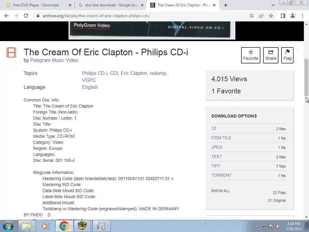Open the Eric Clapton topic link
Viewport: 309px width, 232px height.
click(x=134, y=73)
